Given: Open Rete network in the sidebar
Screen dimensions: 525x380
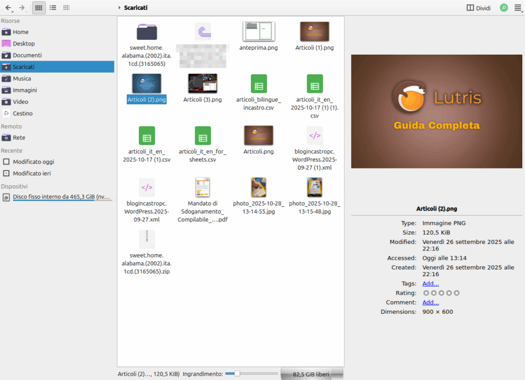Looking at the screenshot, I should [x=57, y=138].
